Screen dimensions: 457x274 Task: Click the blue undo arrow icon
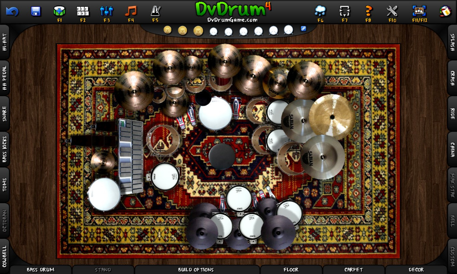[12, 11]
